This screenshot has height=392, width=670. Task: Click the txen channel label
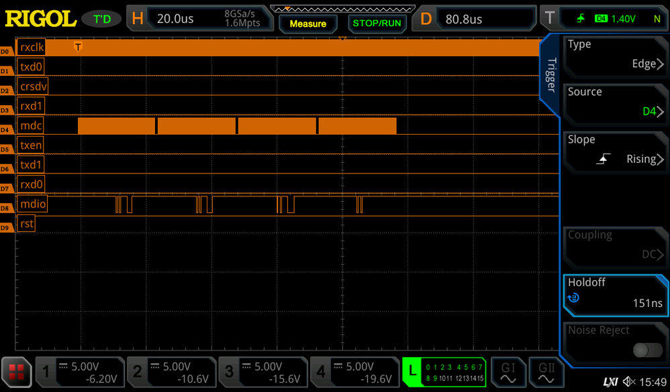pyautogui.click(x=30, y=145)
